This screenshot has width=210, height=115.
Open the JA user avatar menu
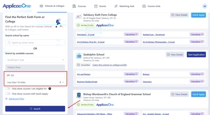[205, 6]
